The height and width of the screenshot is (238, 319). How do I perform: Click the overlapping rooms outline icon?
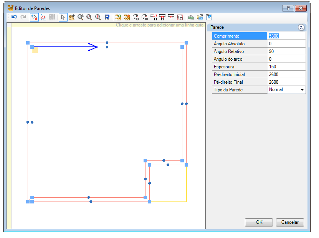click(180, 17)
